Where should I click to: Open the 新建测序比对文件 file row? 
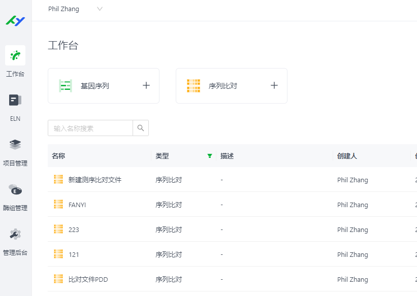pos(95,180)
